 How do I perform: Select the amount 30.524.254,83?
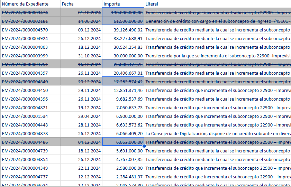click(x=123, y=47)
